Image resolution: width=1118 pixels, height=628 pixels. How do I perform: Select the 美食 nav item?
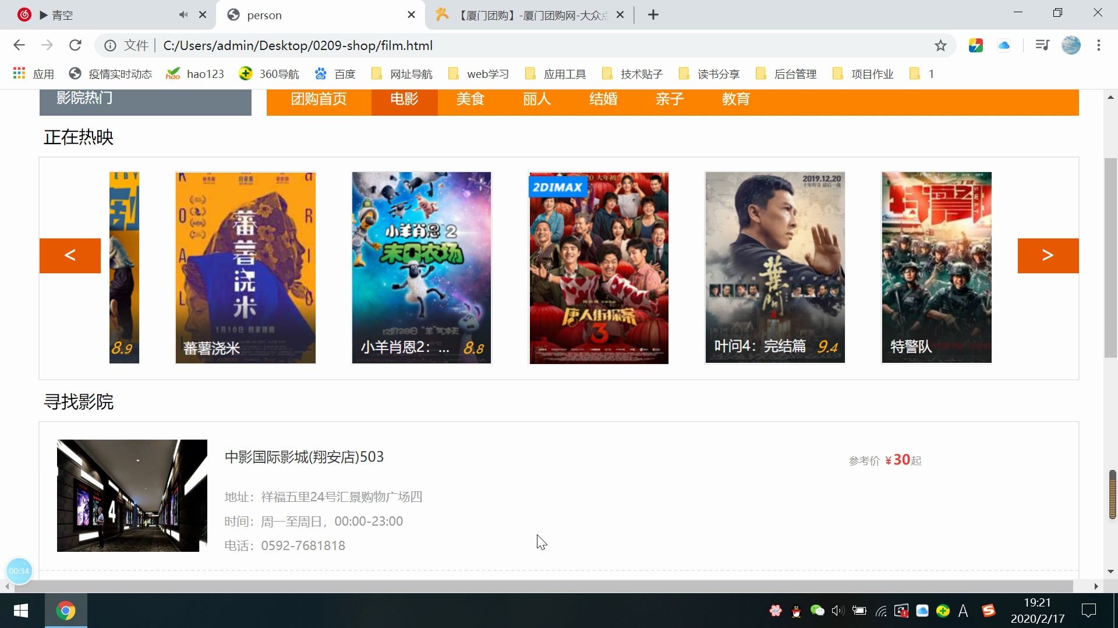tap(470, 99)
